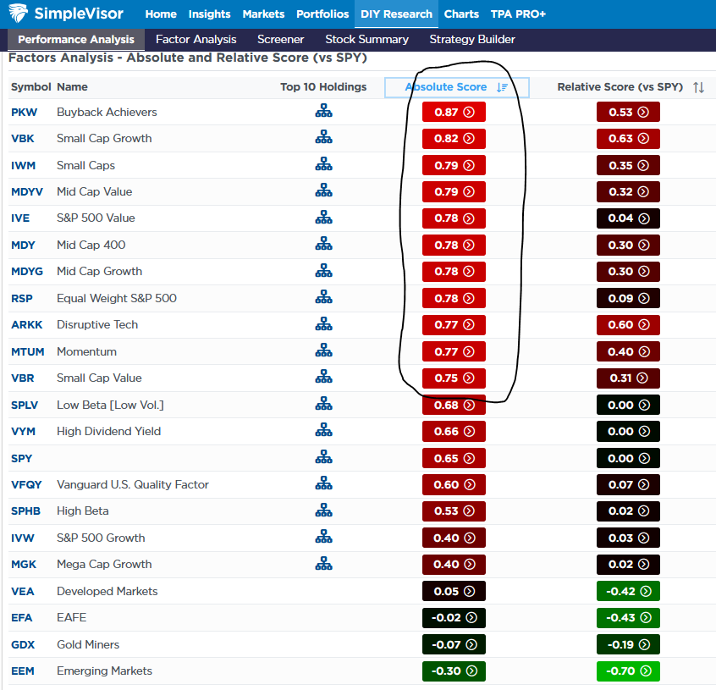Screen dimensions: 716x690
Task: Open the Strategy Builder tab
Action: pyautogui.click(x=472, y=40)
